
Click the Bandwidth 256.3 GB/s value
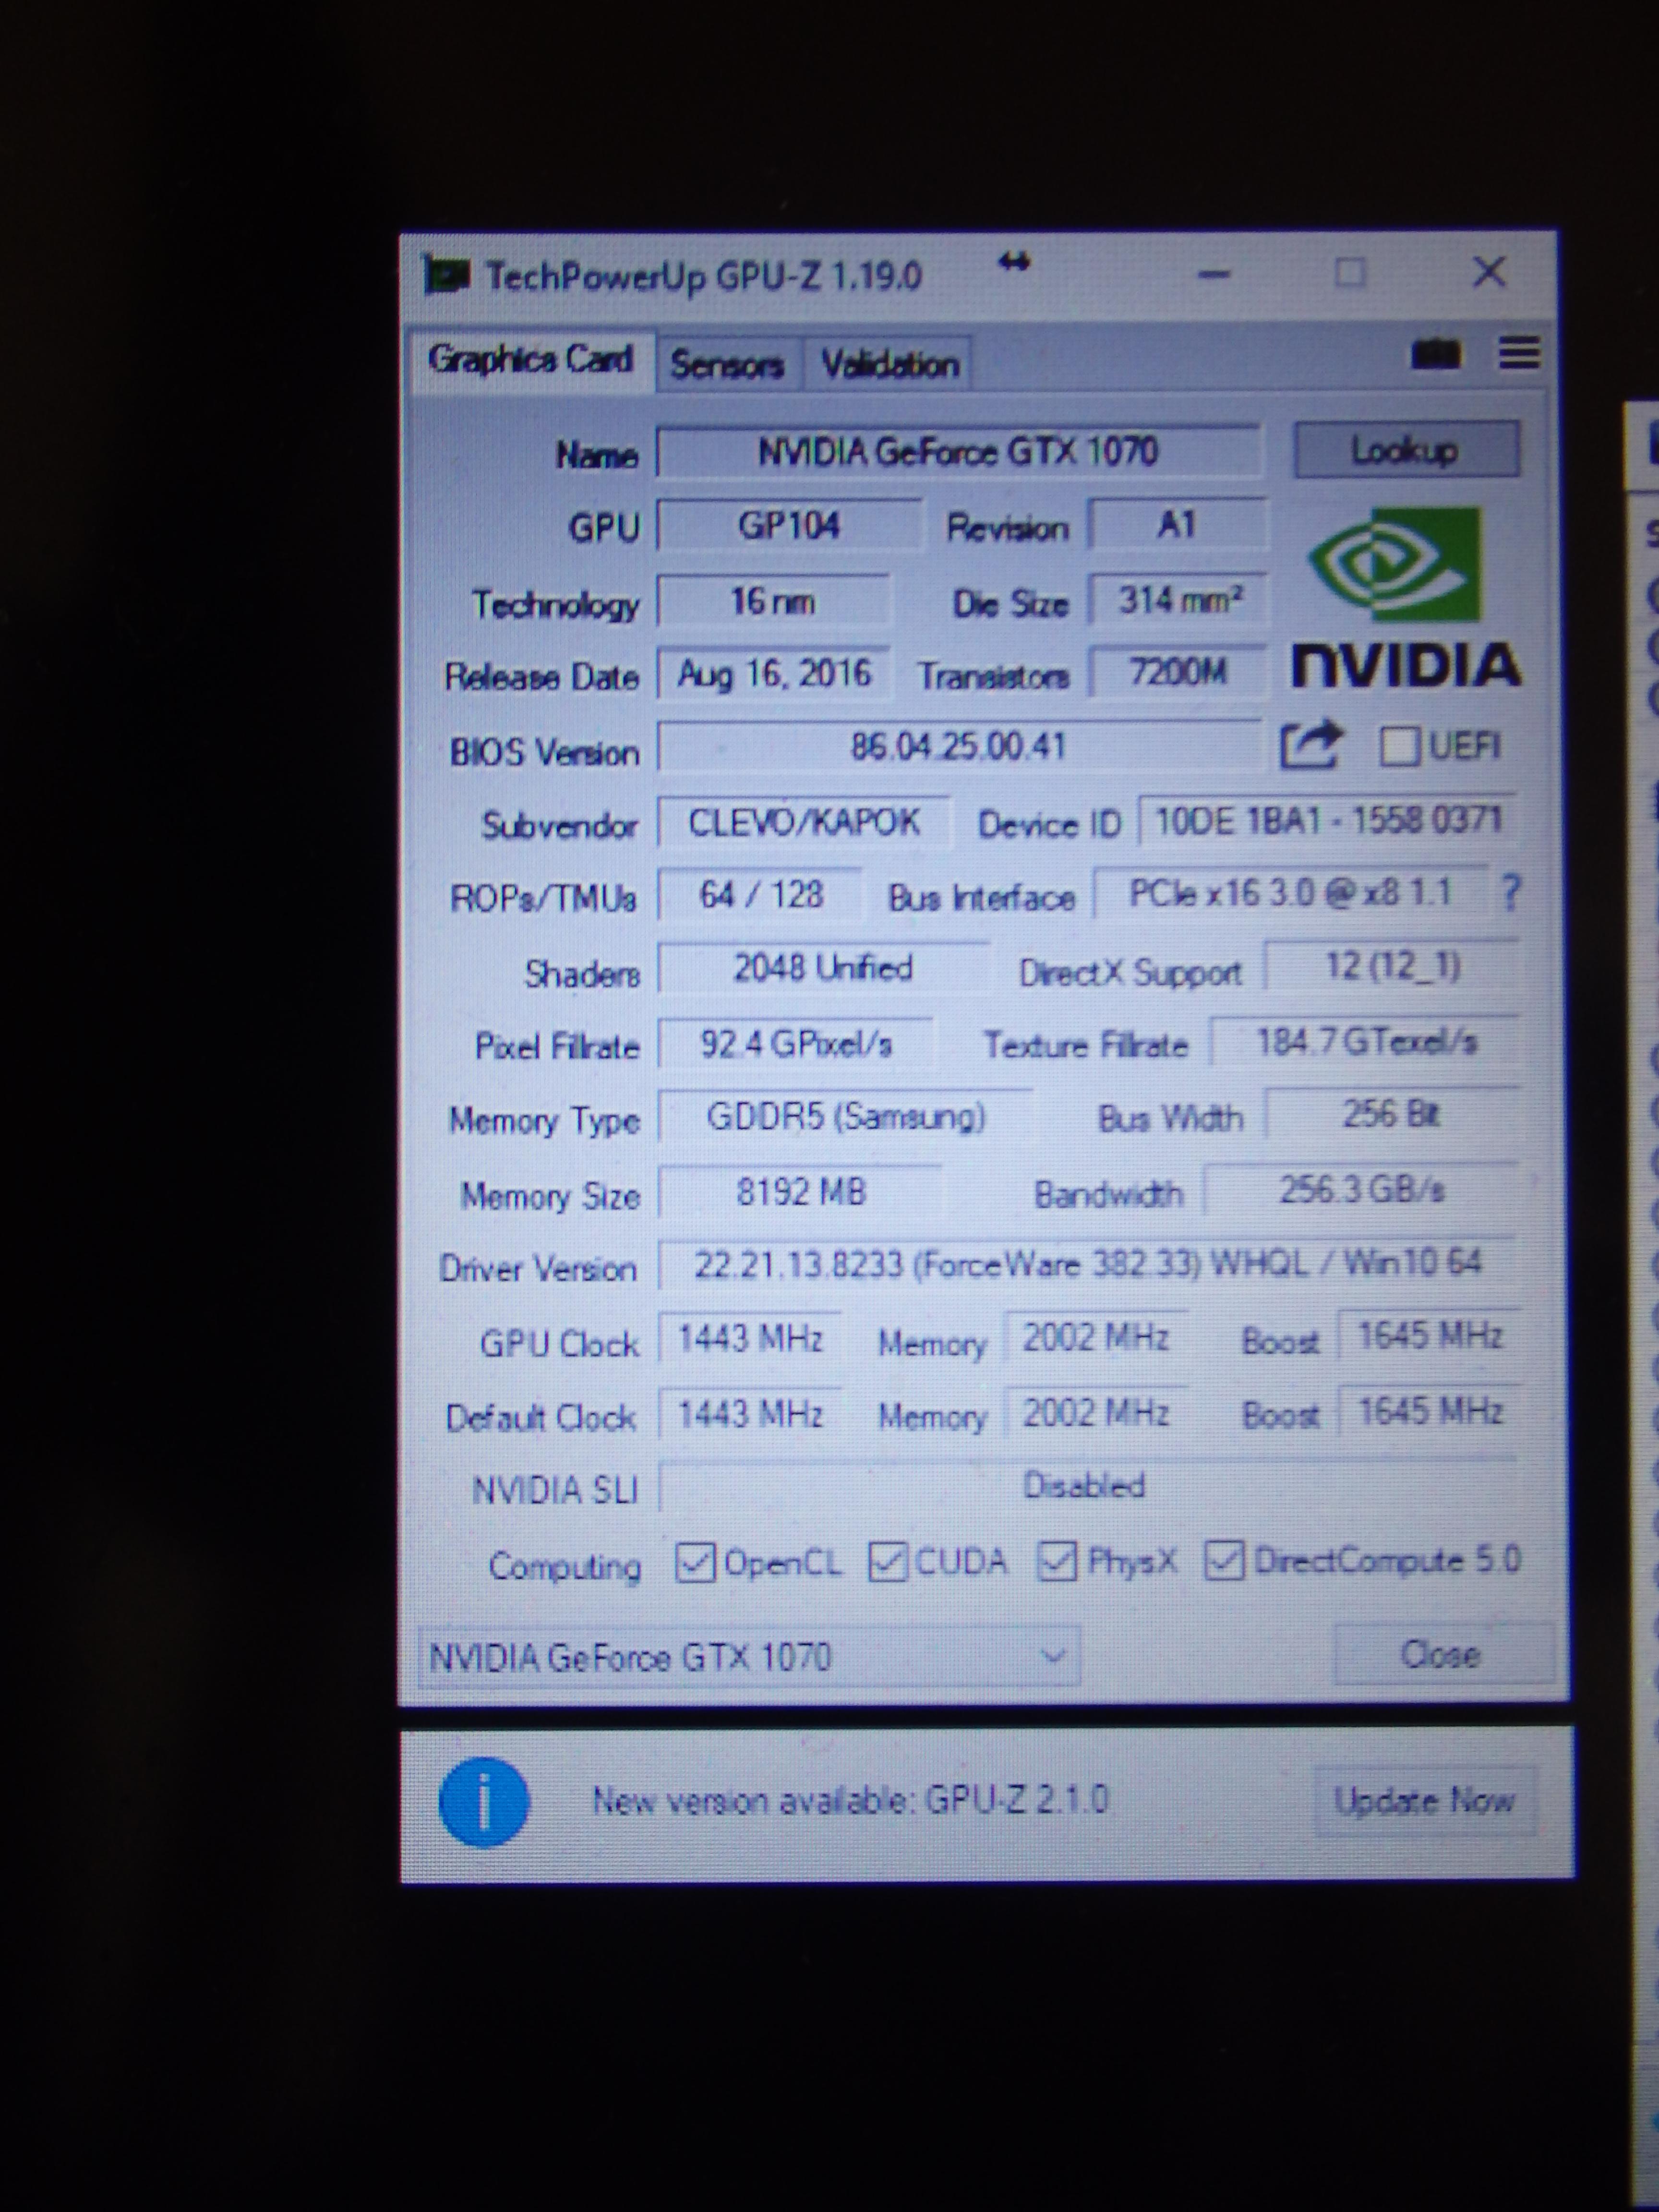(x=1362, y=1190)
